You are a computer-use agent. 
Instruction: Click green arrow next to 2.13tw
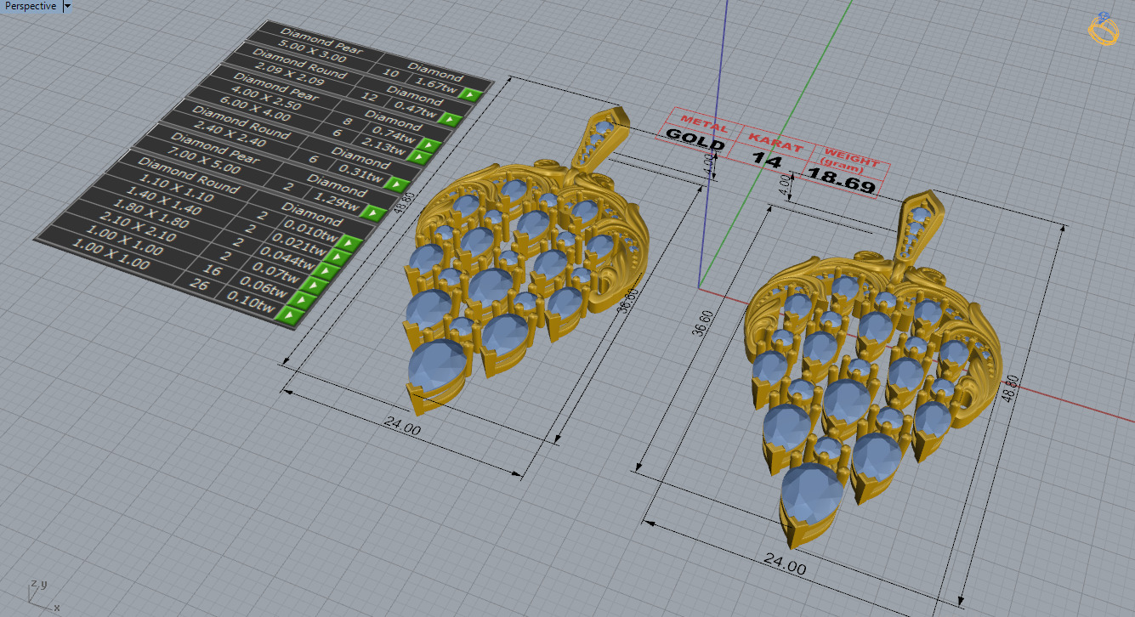click(419, 157)
